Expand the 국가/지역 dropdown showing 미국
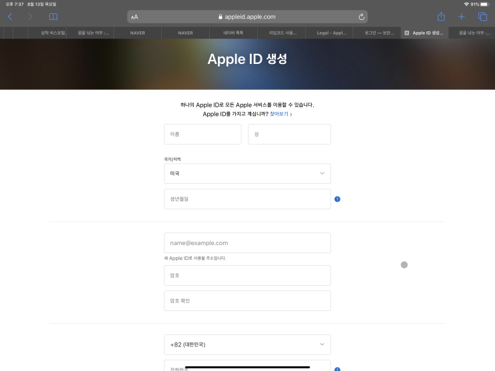The image size is (495, 371). [x=247, y=173]
